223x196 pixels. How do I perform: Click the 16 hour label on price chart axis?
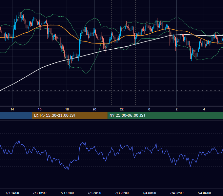click(40, 109)
